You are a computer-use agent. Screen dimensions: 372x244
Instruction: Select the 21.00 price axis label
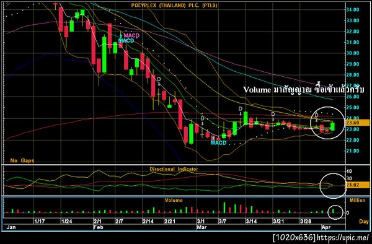(353, 151)
